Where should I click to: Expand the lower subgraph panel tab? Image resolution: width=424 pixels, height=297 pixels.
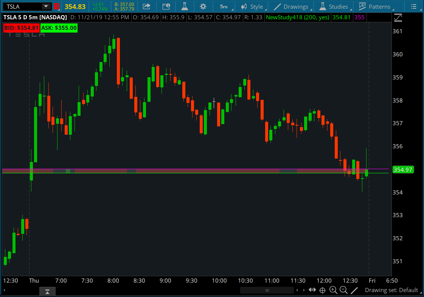click(x=47, y=291)
